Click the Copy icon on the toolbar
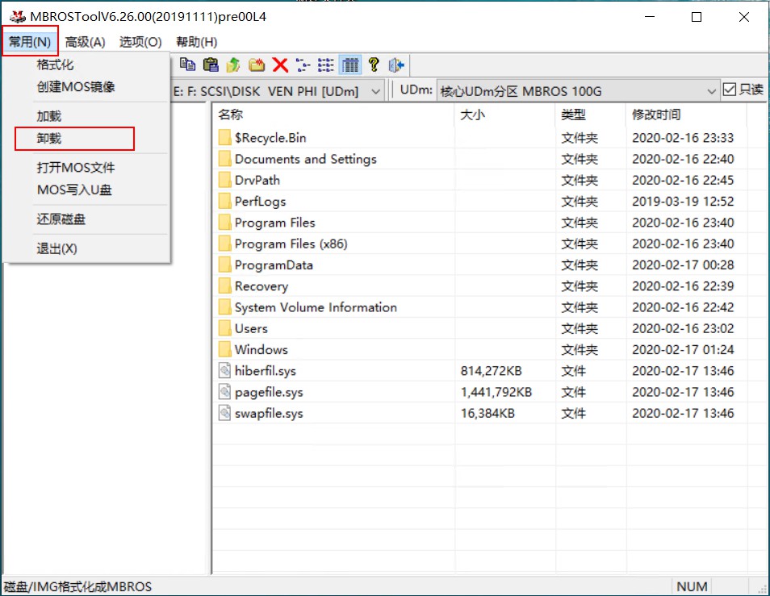The width and height of the screenshot is (770, 596). click(186, 65)
